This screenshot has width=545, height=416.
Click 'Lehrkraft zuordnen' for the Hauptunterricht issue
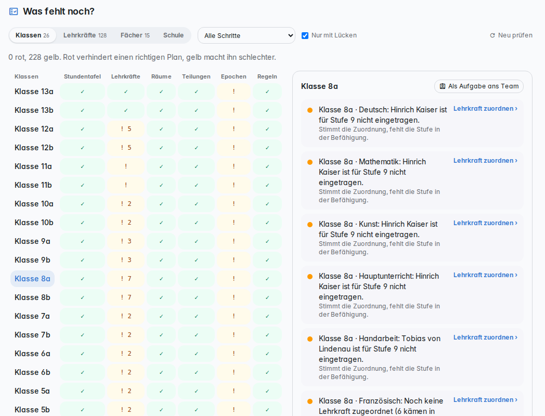tap(485, 275)
